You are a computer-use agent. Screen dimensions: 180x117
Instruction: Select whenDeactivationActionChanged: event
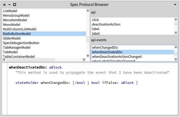point(117,57)
